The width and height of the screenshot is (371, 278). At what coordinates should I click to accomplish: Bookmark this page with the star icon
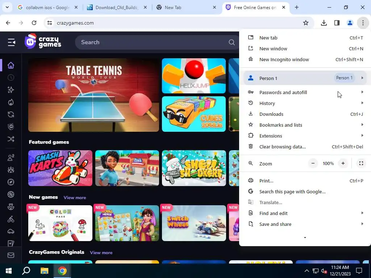point(306,23)
